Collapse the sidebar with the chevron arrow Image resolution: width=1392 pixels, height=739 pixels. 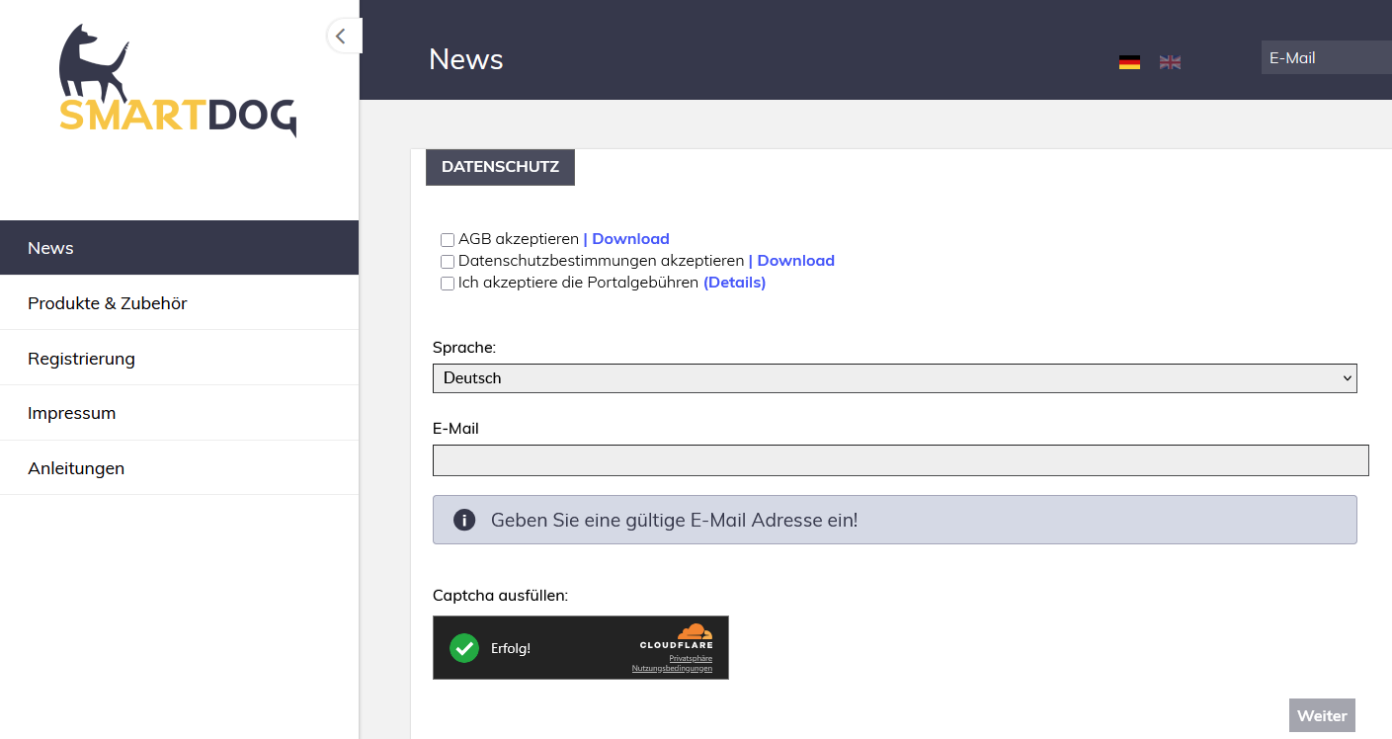pos(341,37)
